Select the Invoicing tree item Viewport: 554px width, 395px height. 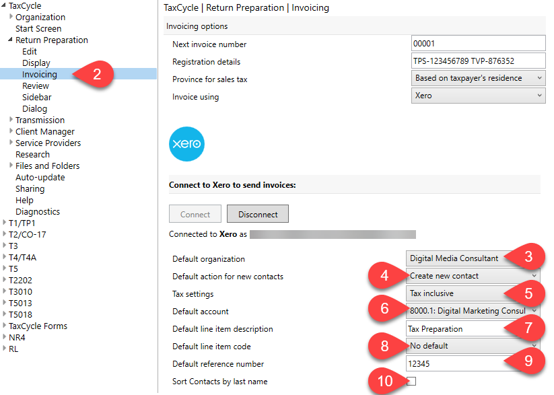(x=39, y=74)
